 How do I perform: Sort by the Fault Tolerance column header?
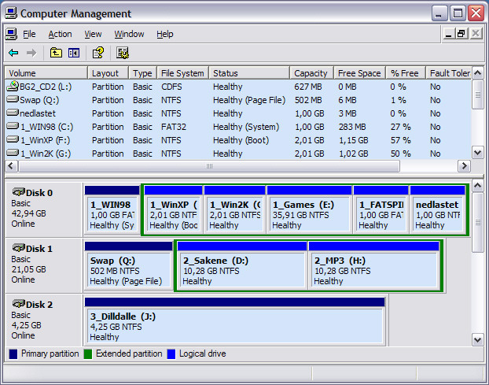449,73
